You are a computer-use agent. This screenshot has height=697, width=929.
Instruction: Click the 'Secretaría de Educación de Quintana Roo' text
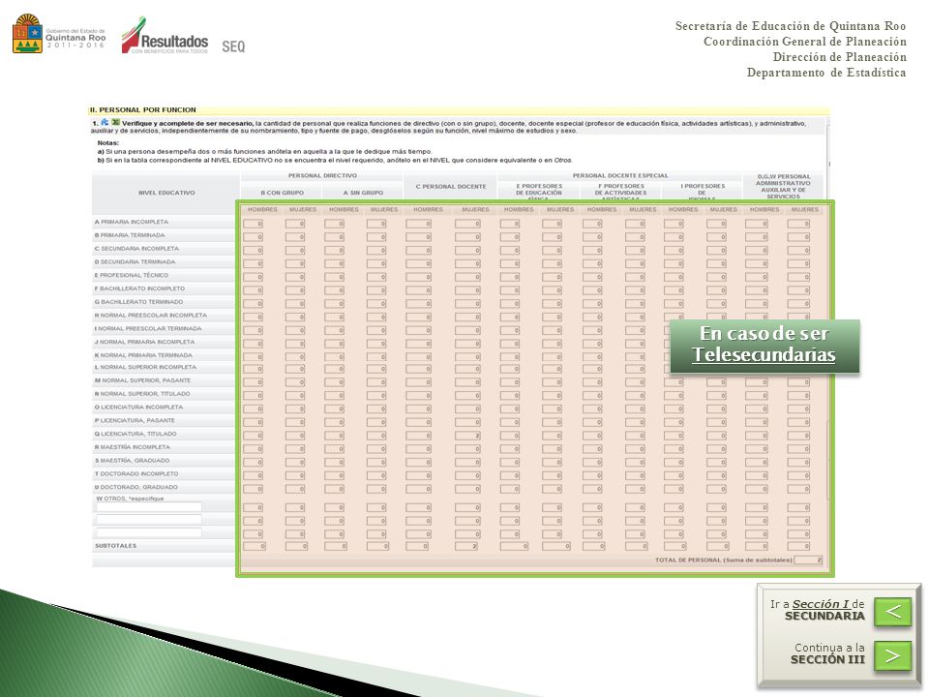pos(791,26)
